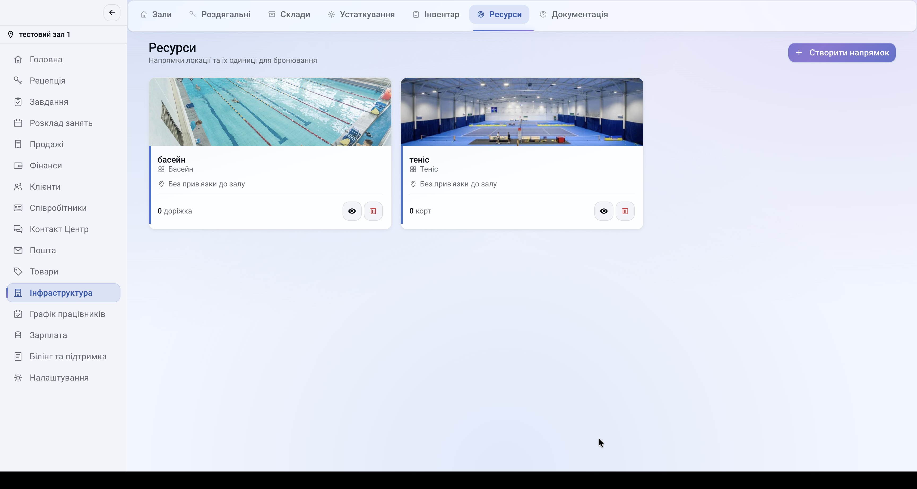Delete the басейн resource with trash icon

pyautogui.click(x=373, y=211)
